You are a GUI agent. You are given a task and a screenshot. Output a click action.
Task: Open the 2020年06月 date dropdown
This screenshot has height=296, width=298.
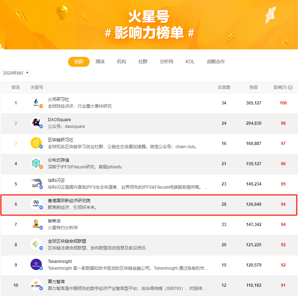click(16, 73)
